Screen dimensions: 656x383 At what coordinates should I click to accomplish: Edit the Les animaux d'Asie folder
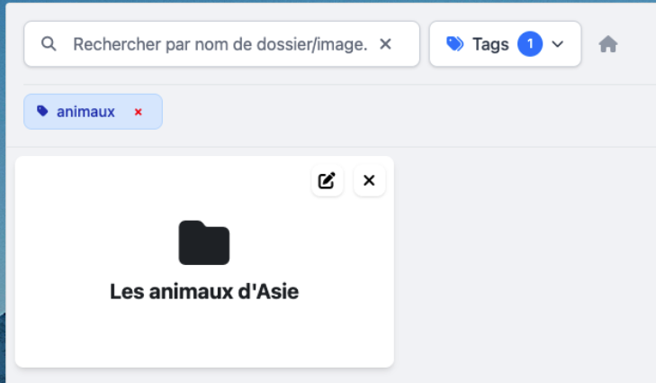(327, 181)
